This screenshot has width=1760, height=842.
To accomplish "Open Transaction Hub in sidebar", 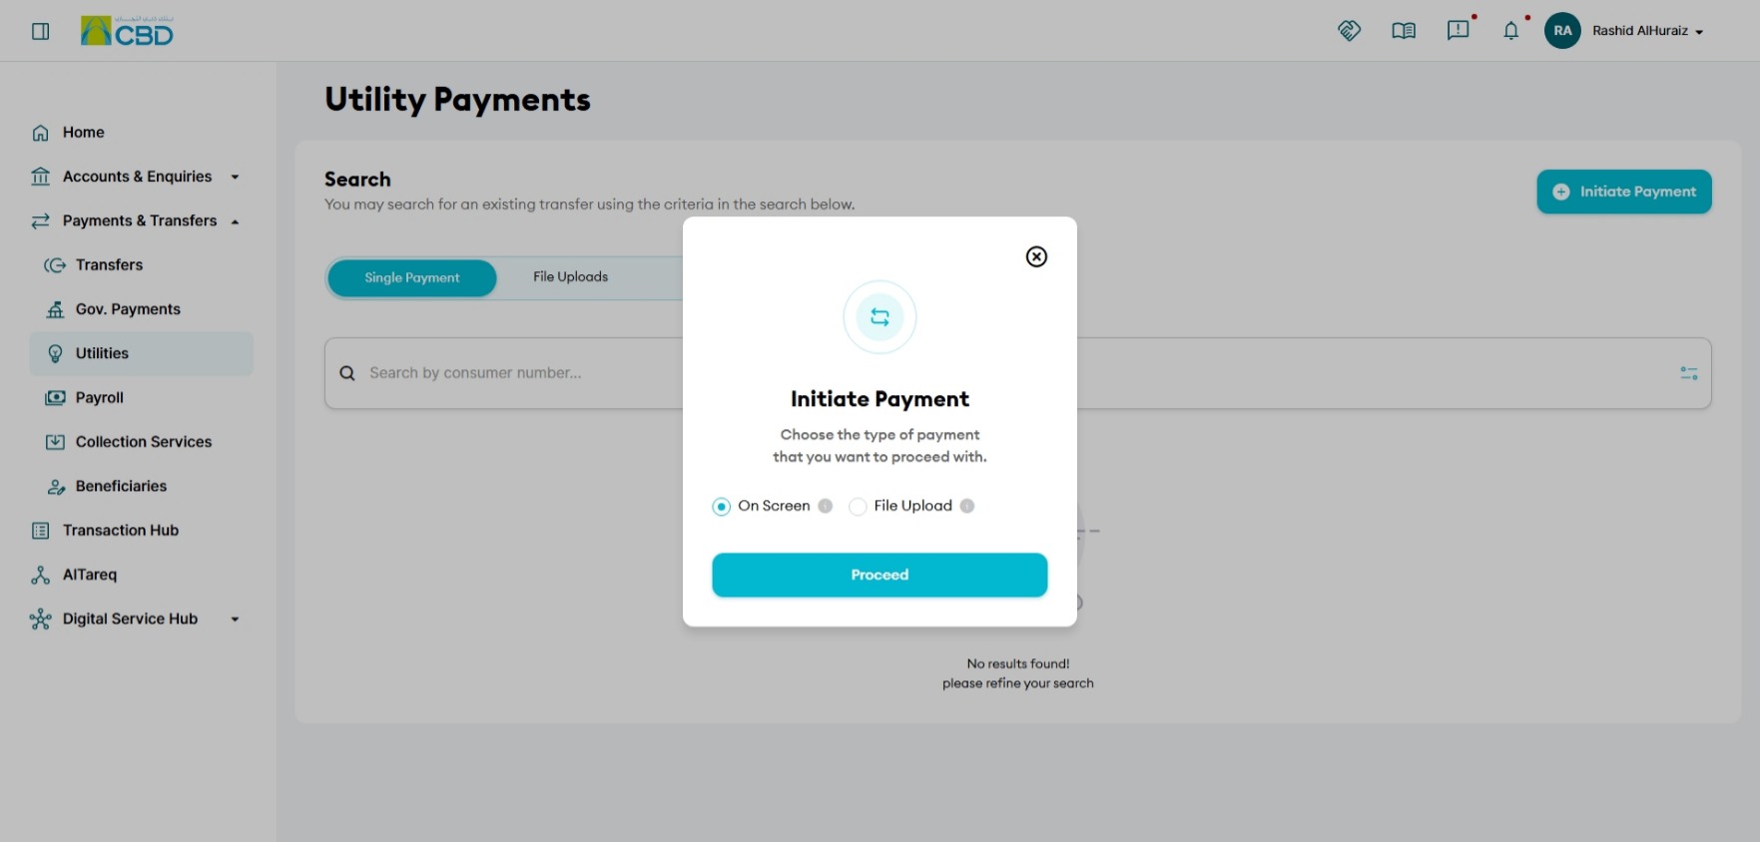I will (x=120, y=531).
